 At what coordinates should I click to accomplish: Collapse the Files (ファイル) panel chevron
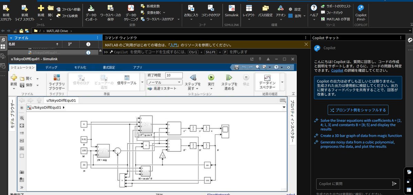(11, 38)
